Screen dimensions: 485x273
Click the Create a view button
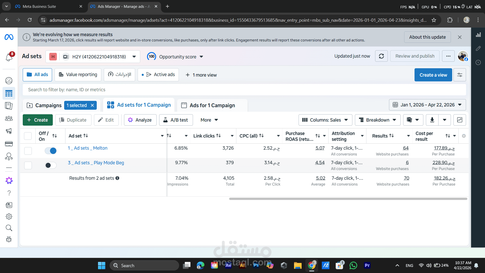[433, 75]
